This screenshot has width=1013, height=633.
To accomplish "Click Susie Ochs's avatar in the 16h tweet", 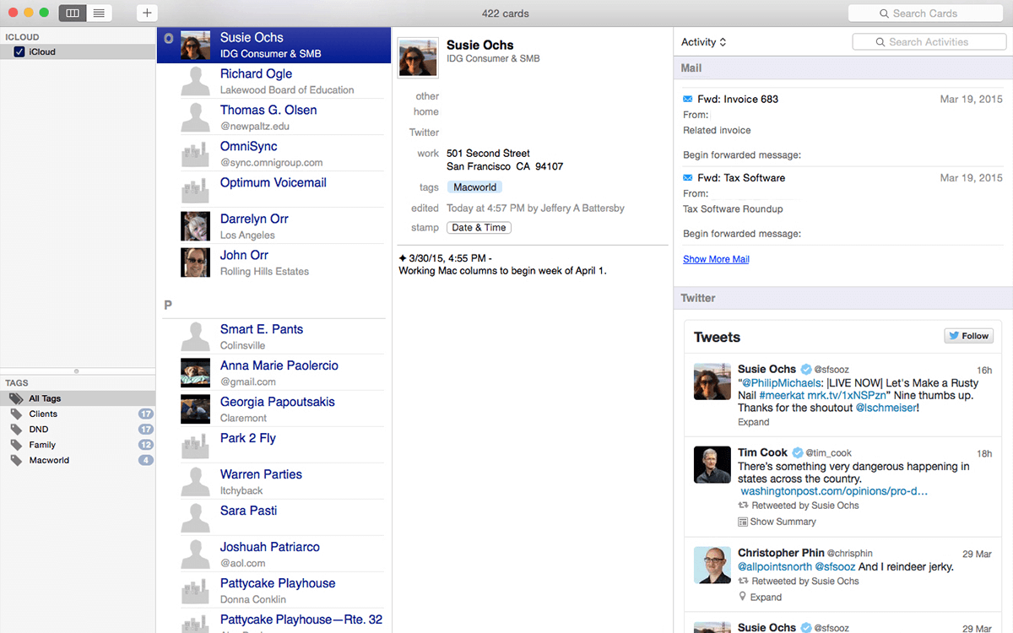I will tap(712, 381).
